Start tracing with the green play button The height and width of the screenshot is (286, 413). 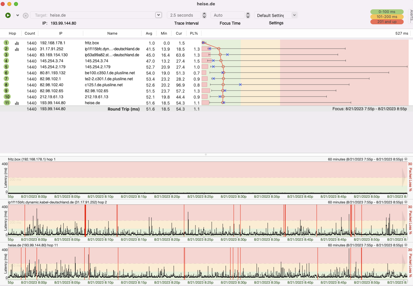click(8, 15)
